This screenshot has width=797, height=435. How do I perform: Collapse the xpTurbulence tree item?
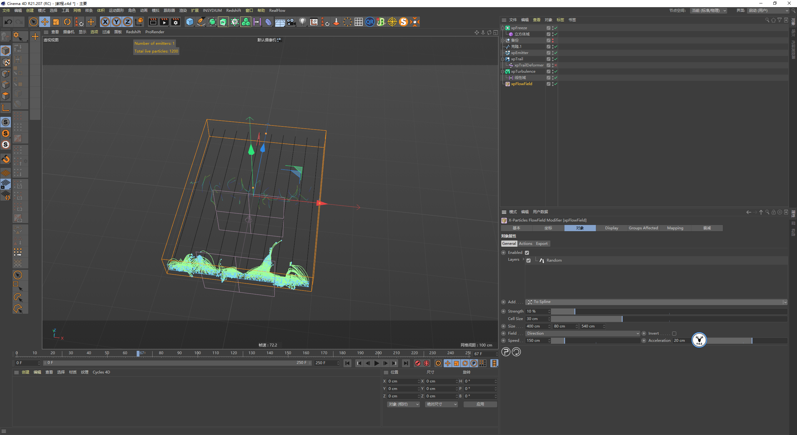pos(502,71)
